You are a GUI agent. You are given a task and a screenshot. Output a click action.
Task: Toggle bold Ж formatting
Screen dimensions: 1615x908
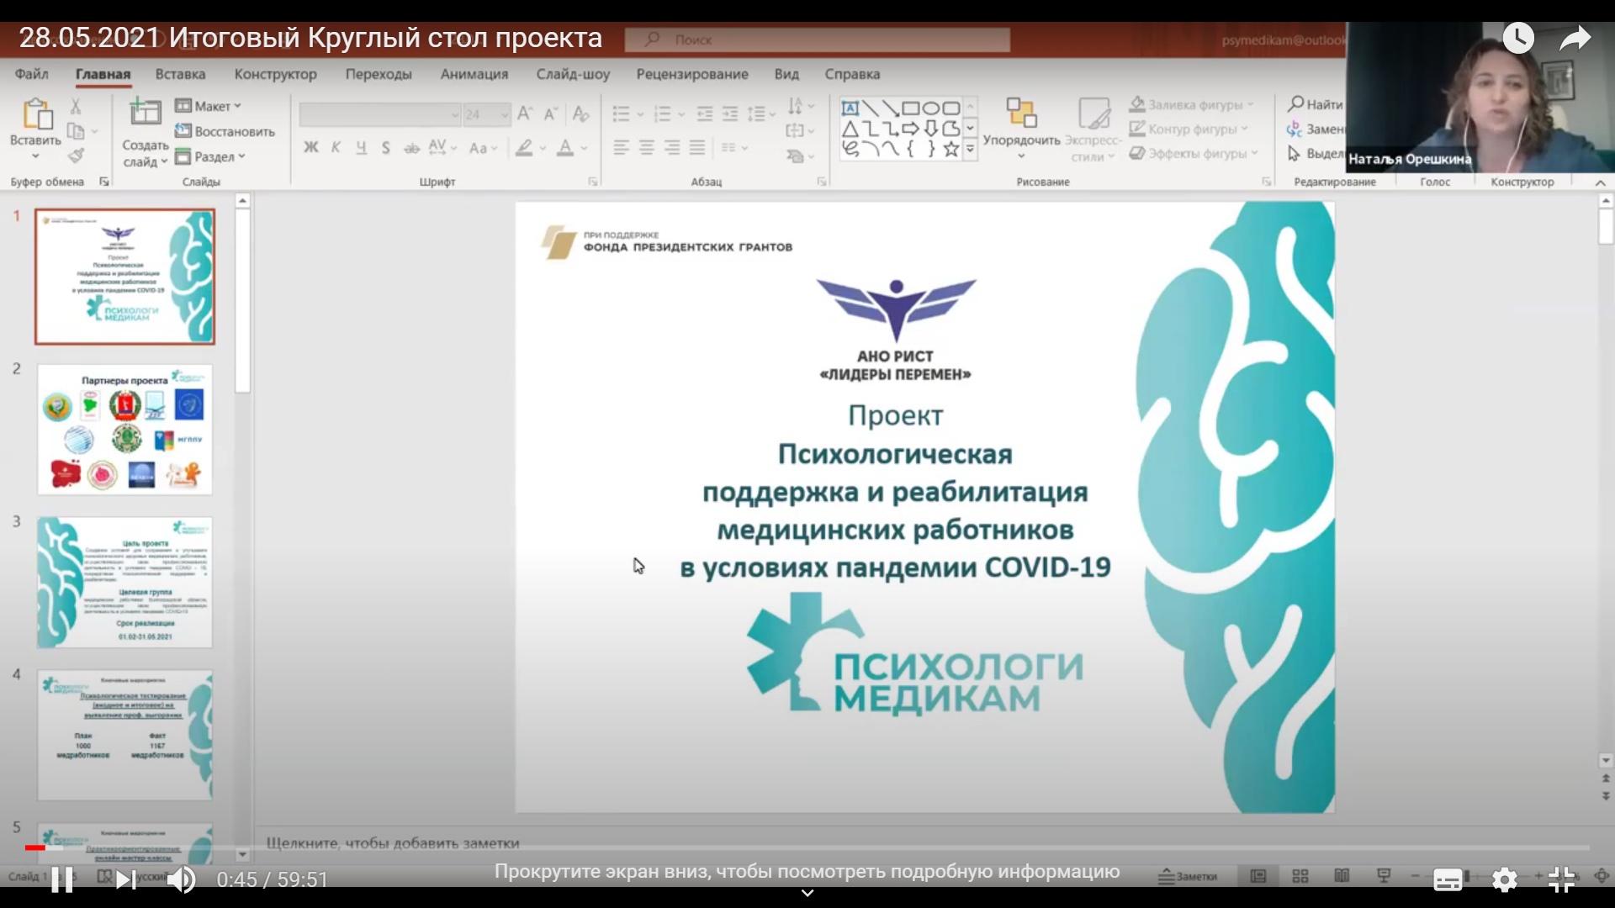point(310,148)
